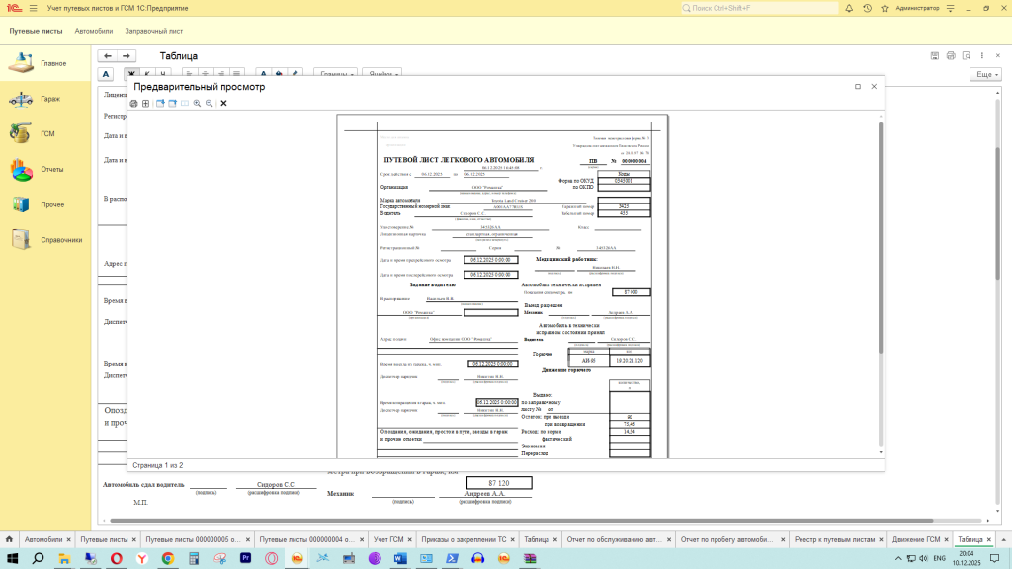Go to the home start page tab

[9, 539]
